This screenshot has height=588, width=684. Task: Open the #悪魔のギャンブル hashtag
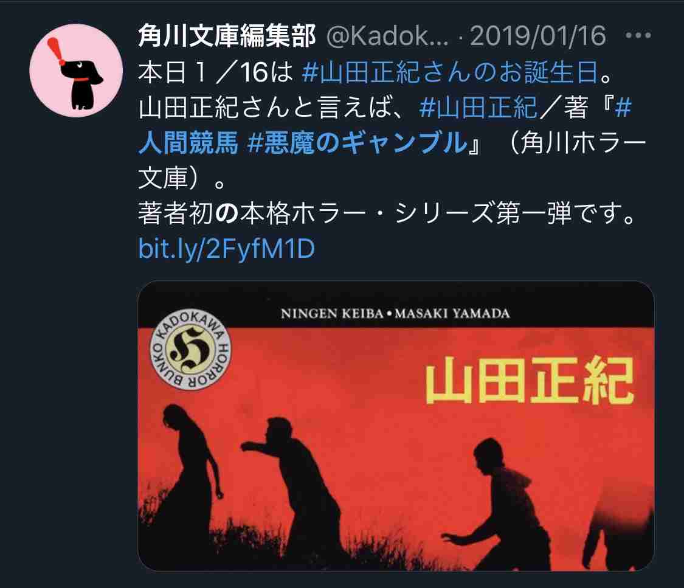tap(357, 143)
